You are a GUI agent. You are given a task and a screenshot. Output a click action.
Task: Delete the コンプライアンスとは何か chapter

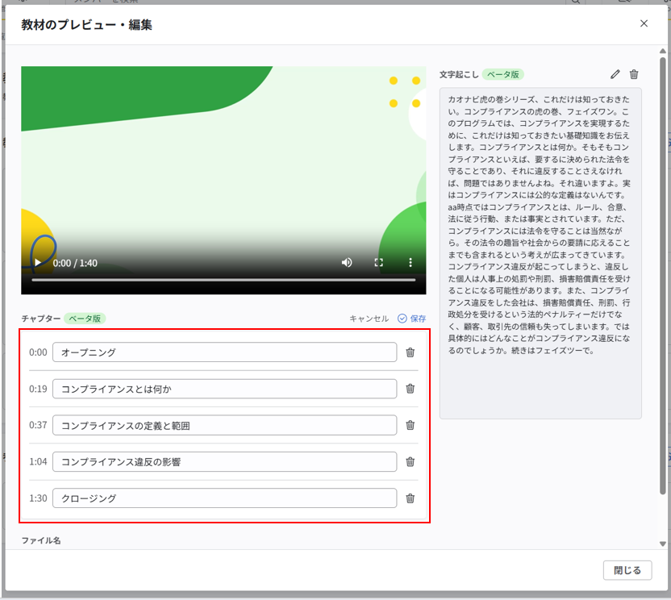pyautogui.click(x=410, y=389)
